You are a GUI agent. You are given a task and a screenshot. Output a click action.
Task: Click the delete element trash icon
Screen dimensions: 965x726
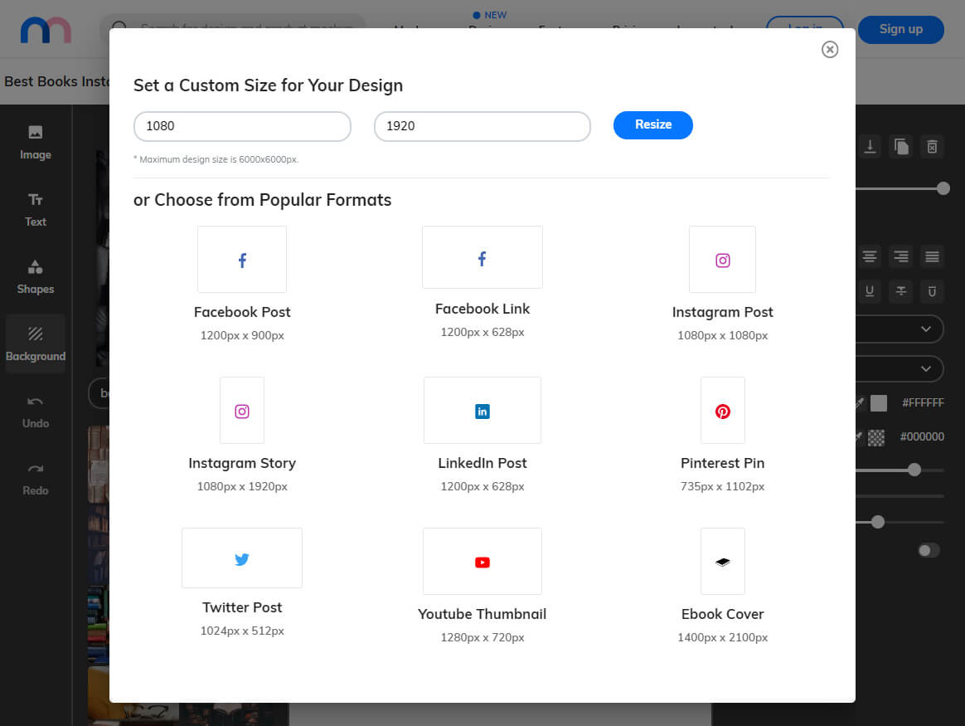pos(933,147)
